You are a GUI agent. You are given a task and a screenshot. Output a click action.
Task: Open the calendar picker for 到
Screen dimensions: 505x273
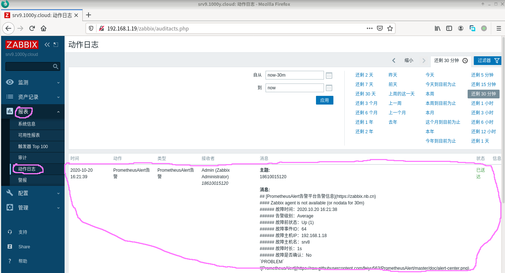pos(329,88)
